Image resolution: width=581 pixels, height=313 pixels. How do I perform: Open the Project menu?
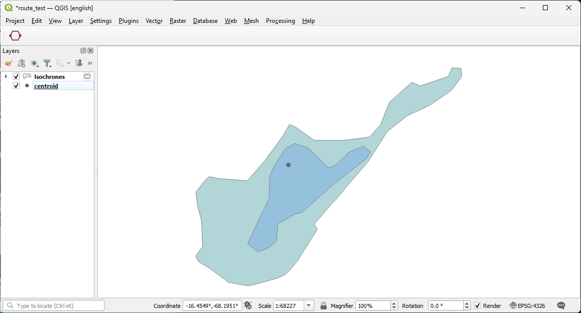15,21
